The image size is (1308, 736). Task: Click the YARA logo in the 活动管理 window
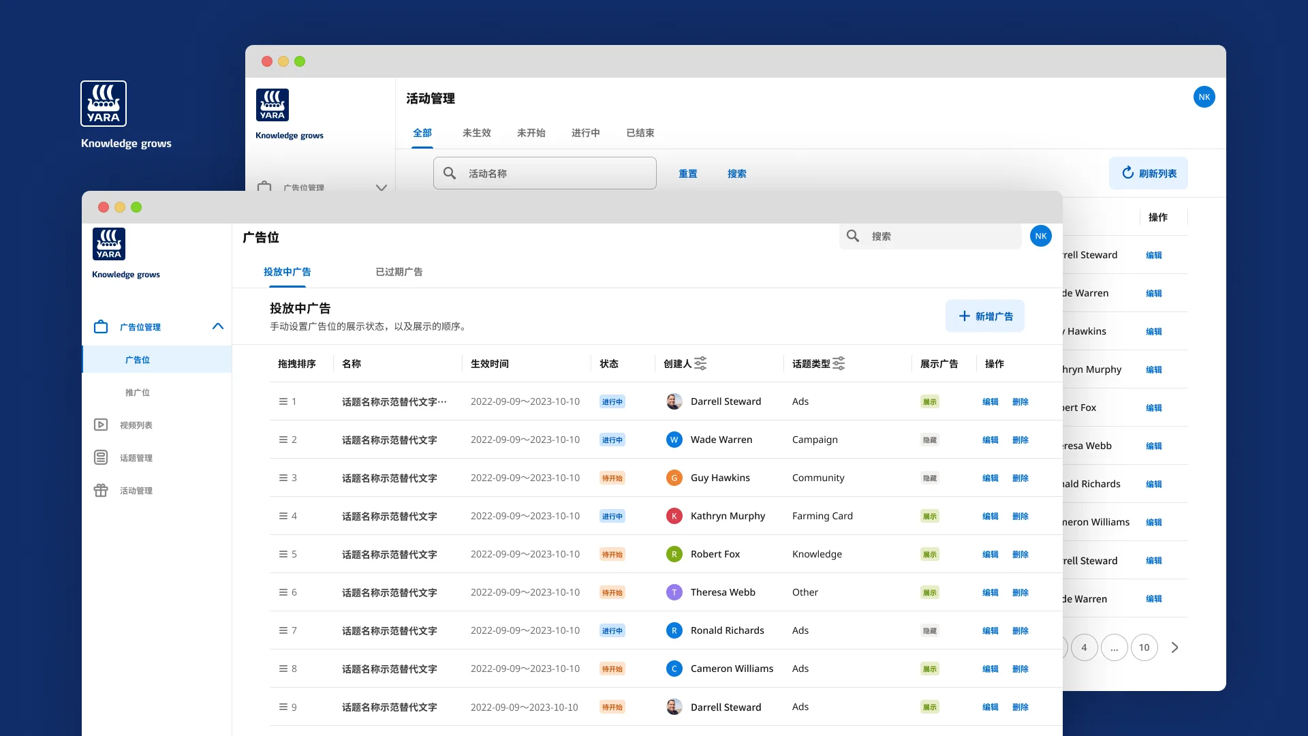tap(272, 105)
